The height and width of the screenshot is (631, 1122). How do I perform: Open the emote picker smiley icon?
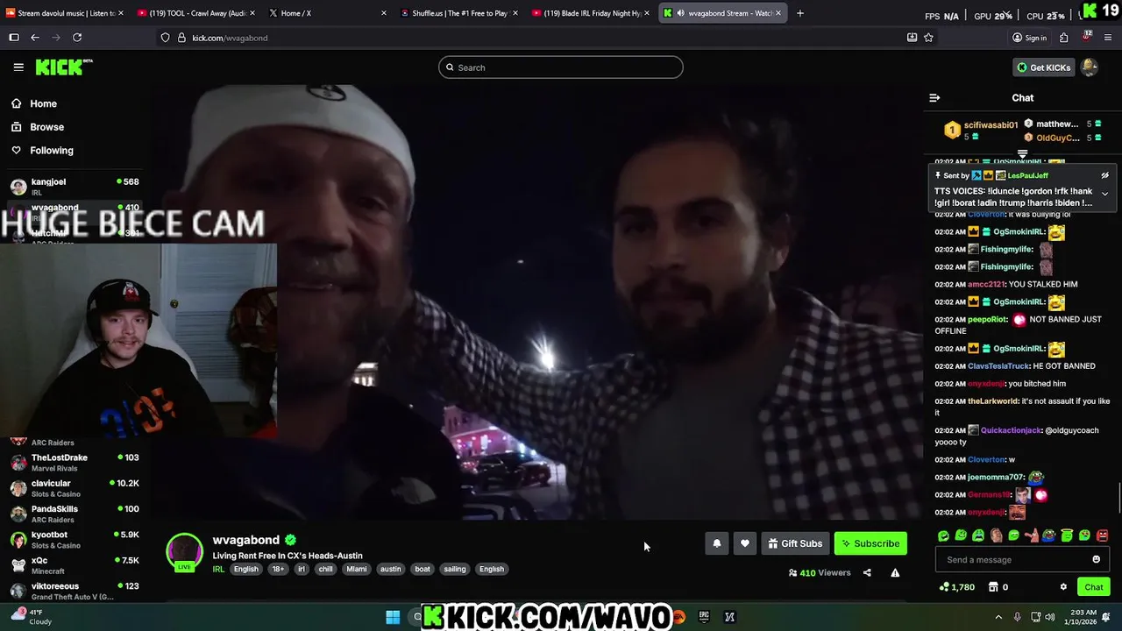(x=1096, y=560)
